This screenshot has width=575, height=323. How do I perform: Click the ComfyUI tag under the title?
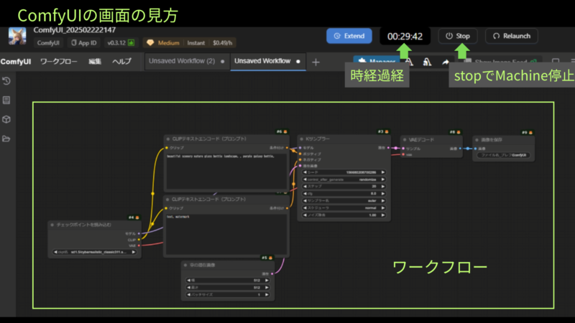[x=48, y=43]
